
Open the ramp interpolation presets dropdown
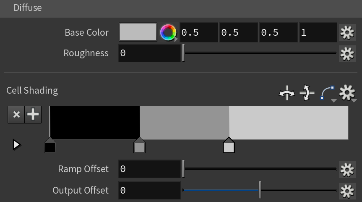pos(328,93)
